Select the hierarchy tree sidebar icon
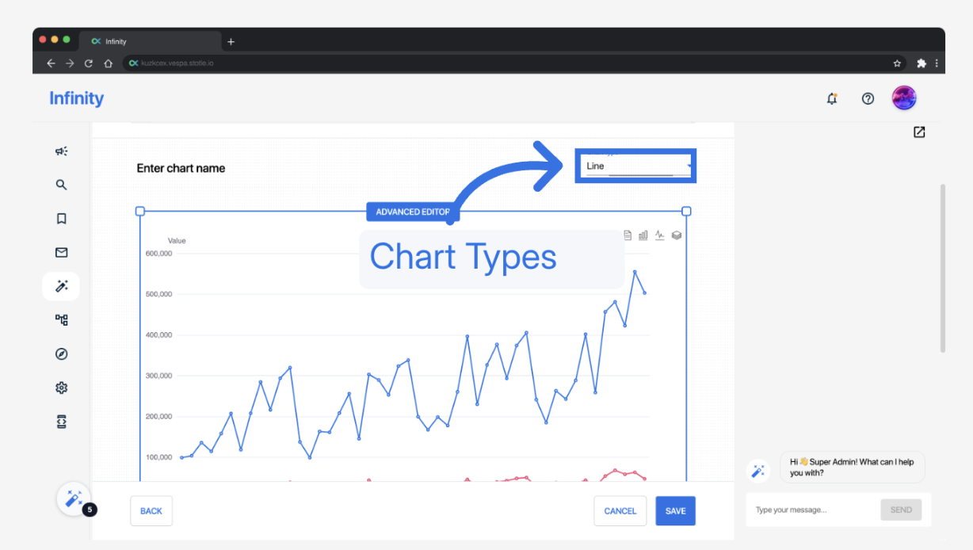Image resolution: width=973 pixels, height=550 pixels. [x=61, y=320]
